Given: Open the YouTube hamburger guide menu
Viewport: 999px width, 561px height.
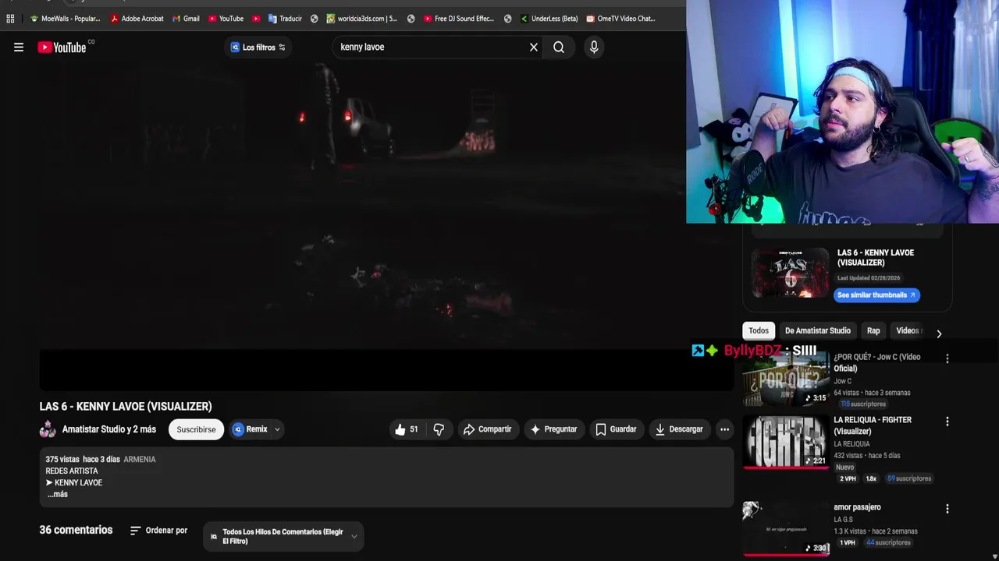Looking at the screenshot, I should [x=19, y=48].
